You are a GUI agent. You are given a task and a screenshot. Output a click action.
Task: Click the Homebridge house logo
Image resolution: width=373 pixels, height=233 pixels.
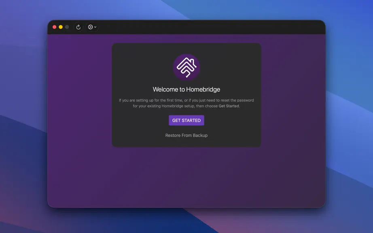(186, 67)
